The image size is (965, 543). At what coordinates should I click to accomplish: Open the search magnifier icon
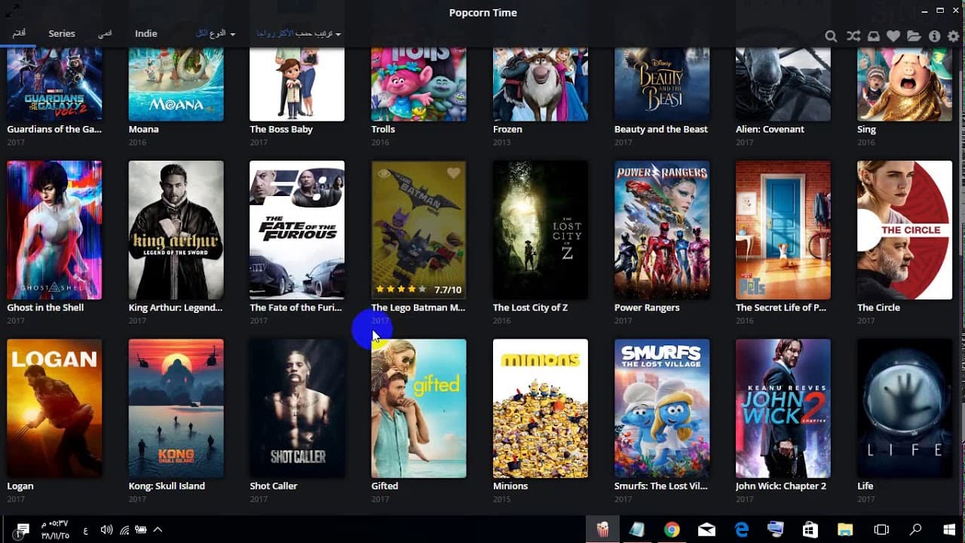(x=831, y=36)
